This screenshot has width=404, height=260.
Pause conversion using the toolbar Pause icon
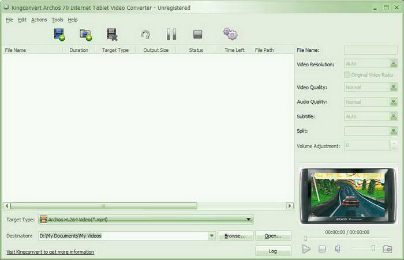pos(171,35)
